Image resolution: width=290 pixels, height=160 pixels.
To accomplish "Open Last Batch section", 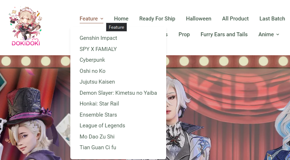I will 272,19.
